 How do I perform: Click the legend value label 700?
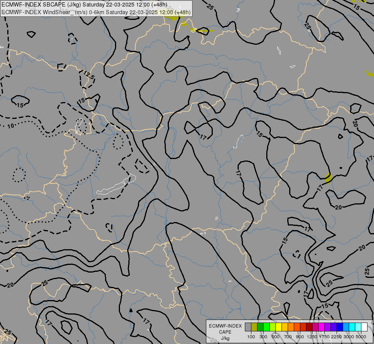tap(288, 337)
